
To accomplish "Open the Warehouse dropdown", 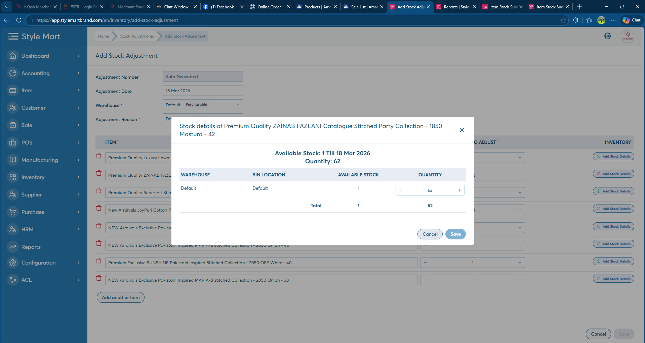I will click(203, 105).
